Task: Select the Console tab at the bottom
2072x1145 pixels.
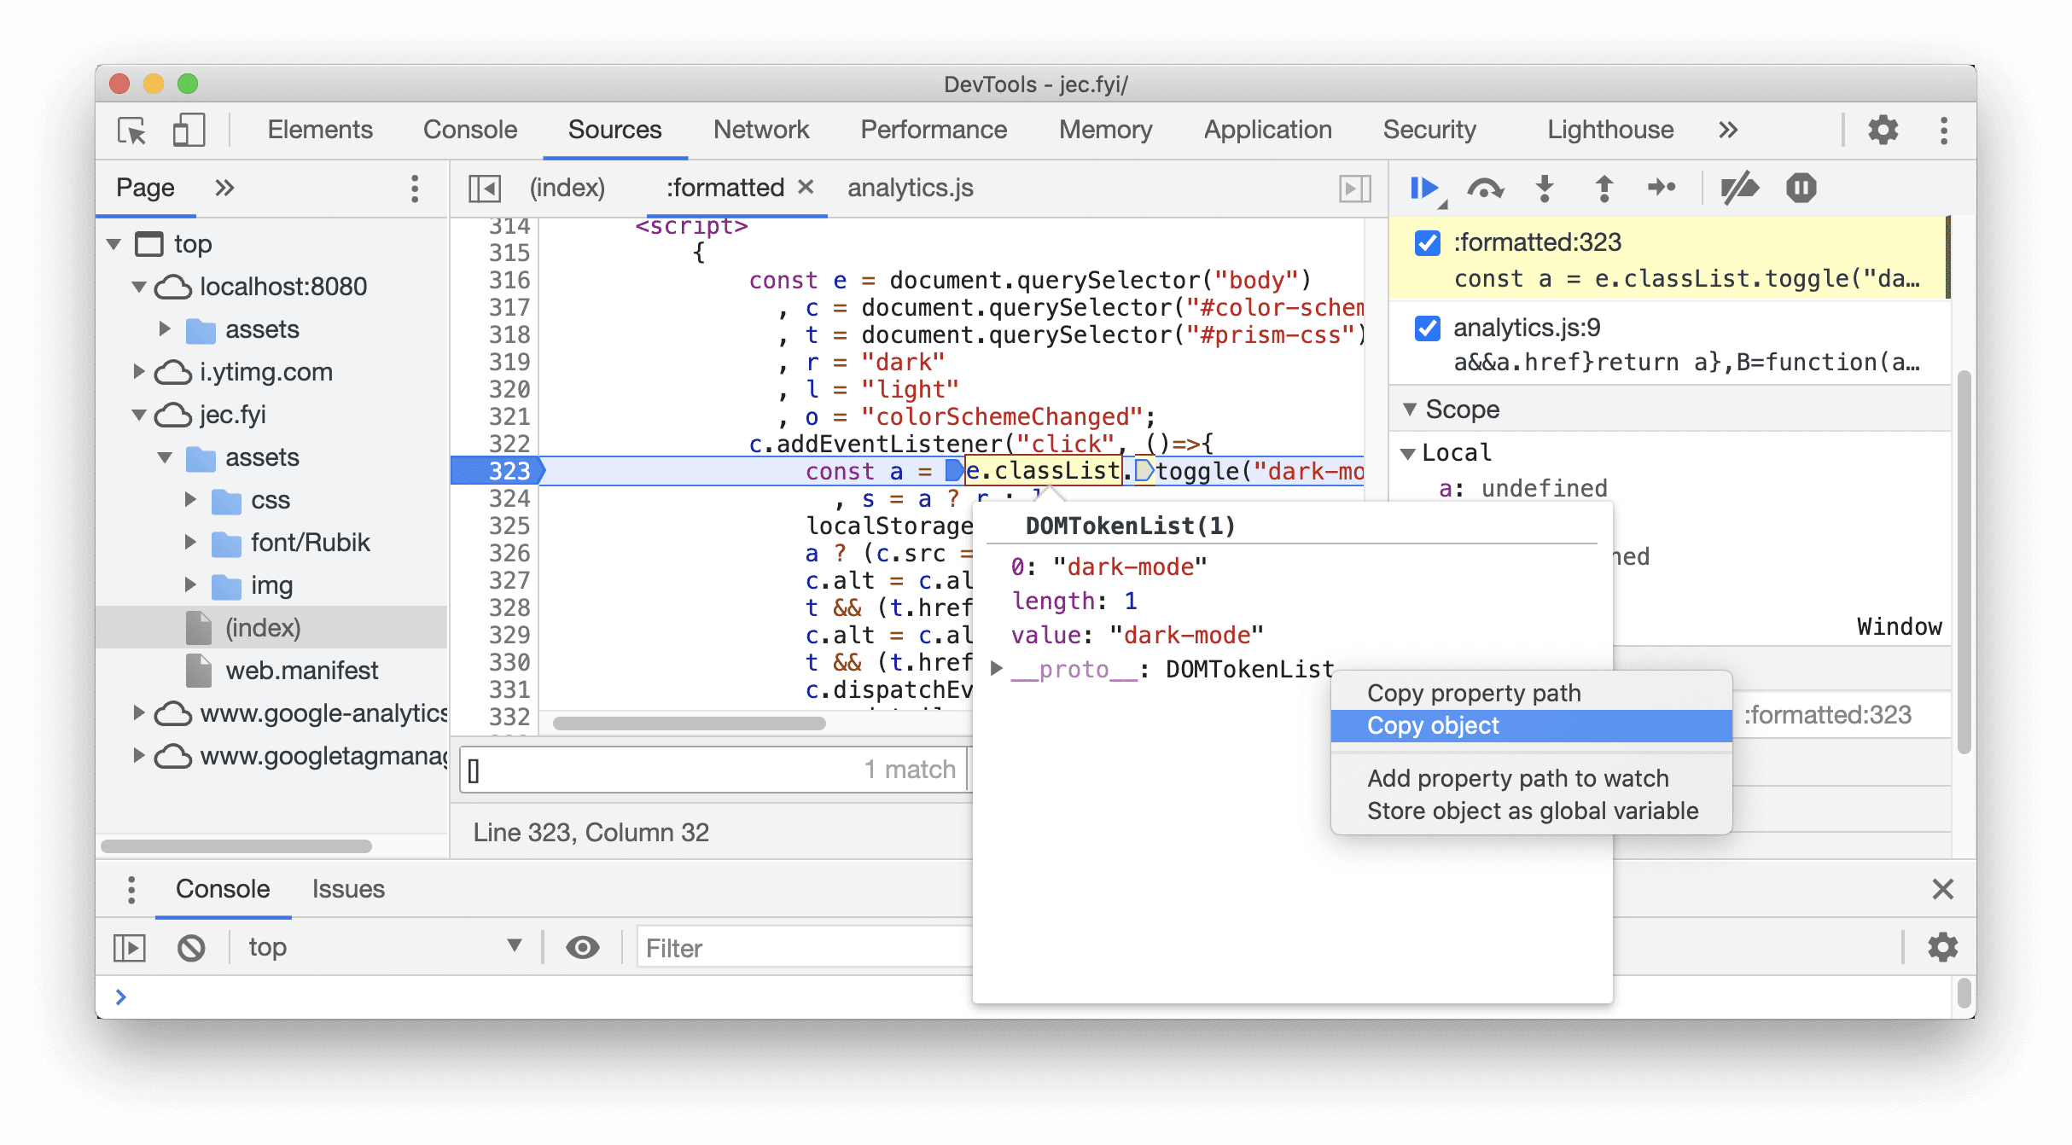Action: point(221,888)
